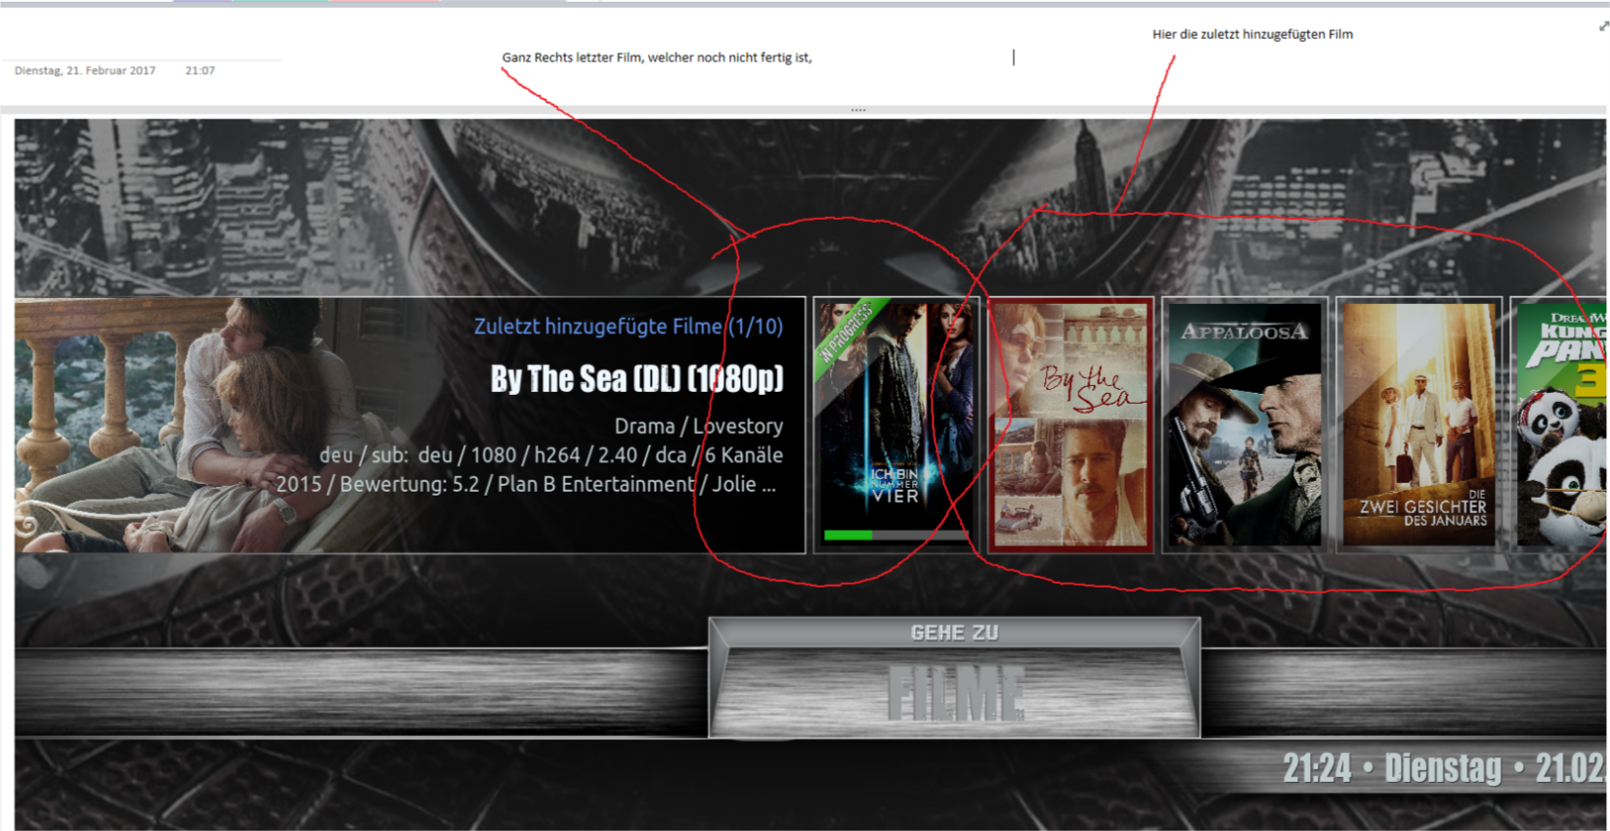Click the By The Sea (DL) (1080p) title
Screen dimensions: 1610x831
(x=637, y=378)
